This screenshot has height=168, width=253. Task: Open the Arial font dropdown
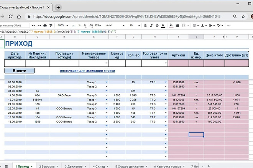coord(115,26)
